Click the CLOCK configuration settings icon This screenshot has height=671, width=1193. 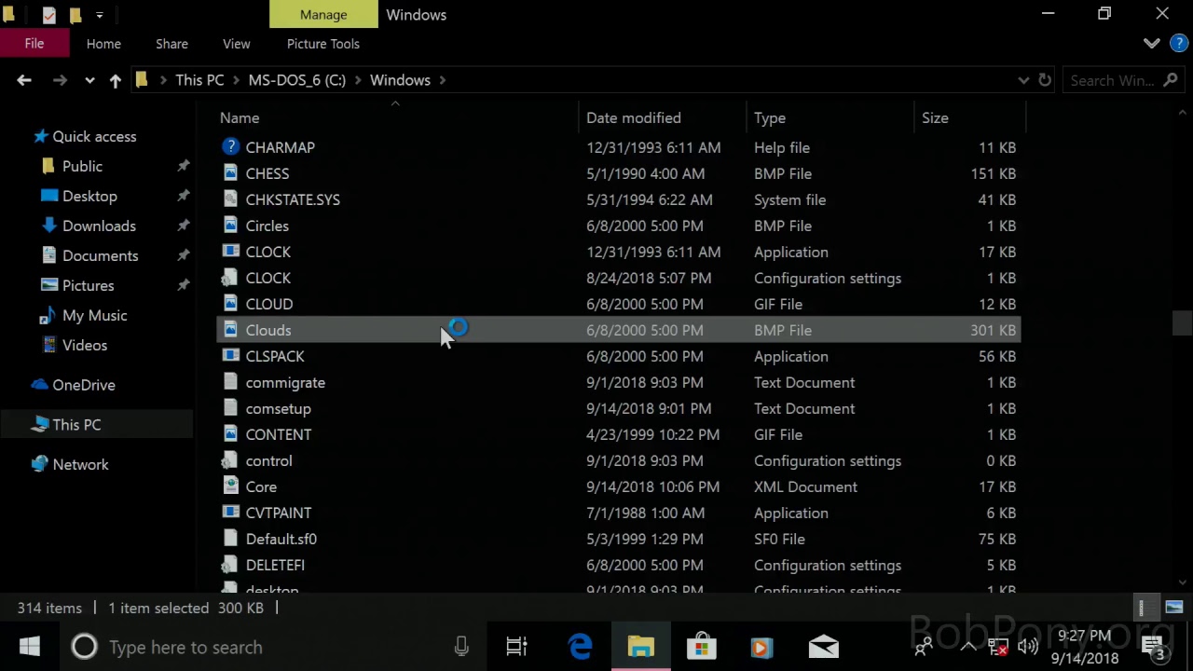(x=230, y=278)
